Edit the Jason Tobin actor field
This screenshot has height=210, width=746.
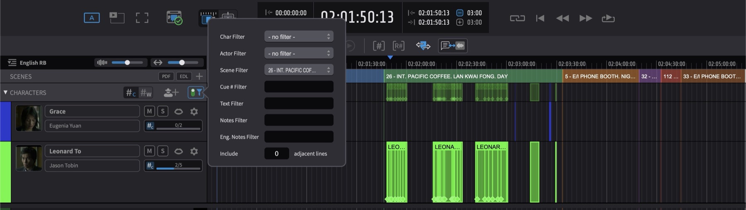pos(92,165)
